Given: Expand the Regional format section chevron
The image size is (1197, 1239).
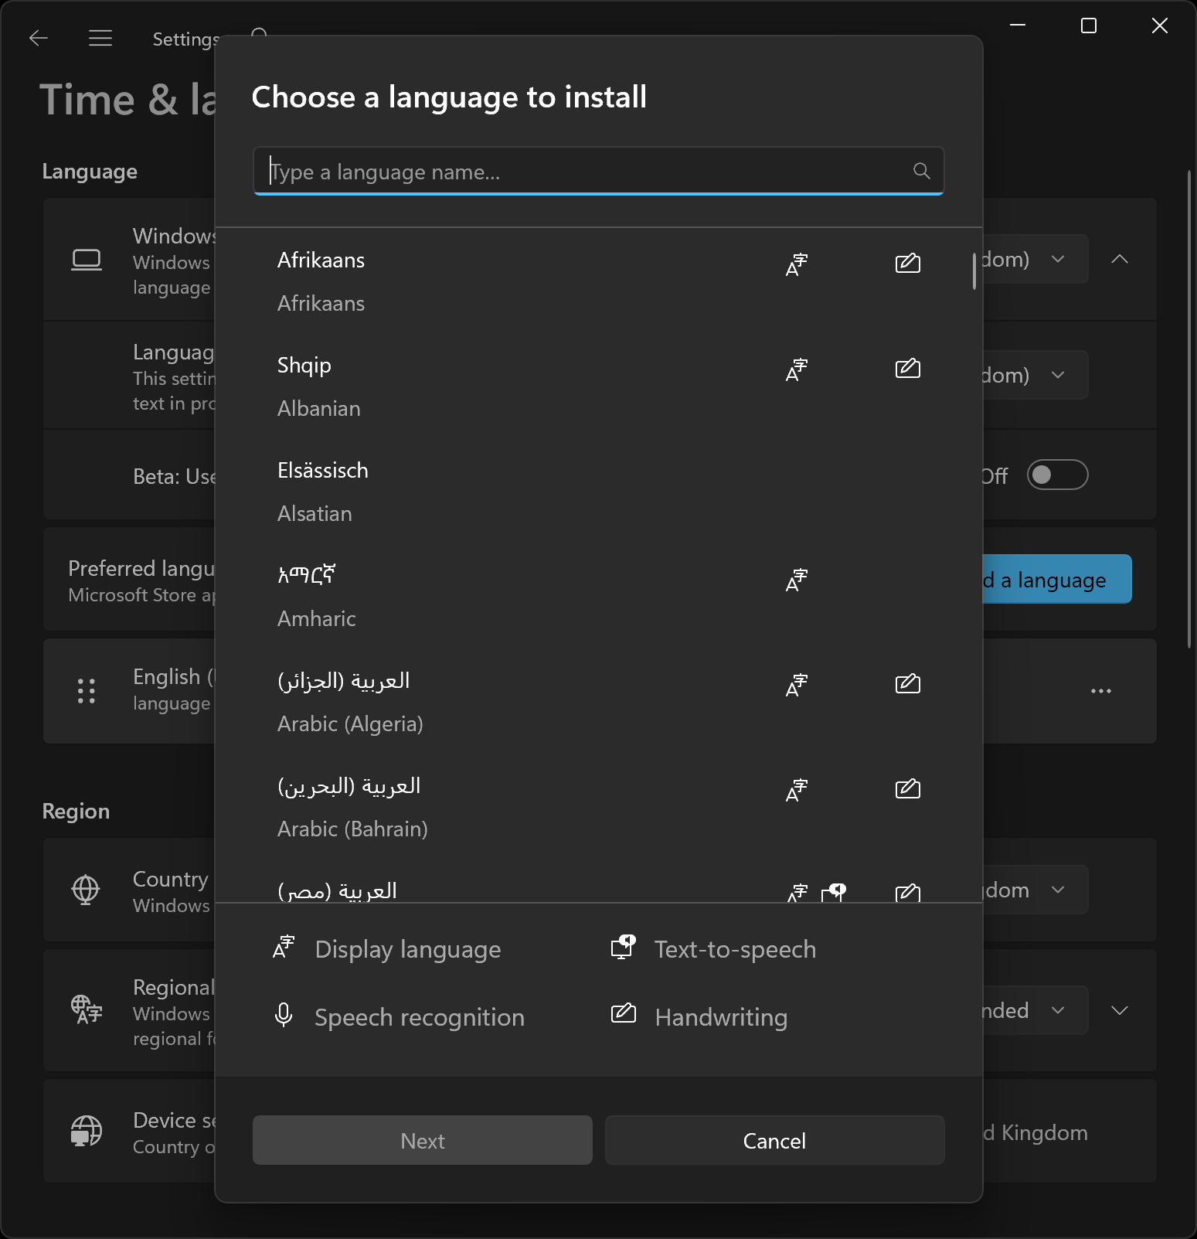Looking at the screenshot, I should [x=1120, y=1010].
